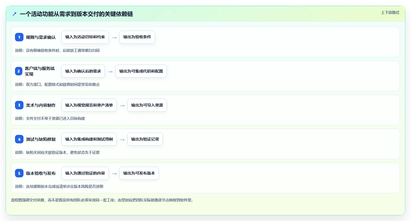
Task: Click the step number 4 badge
Action: click(19, 139)
